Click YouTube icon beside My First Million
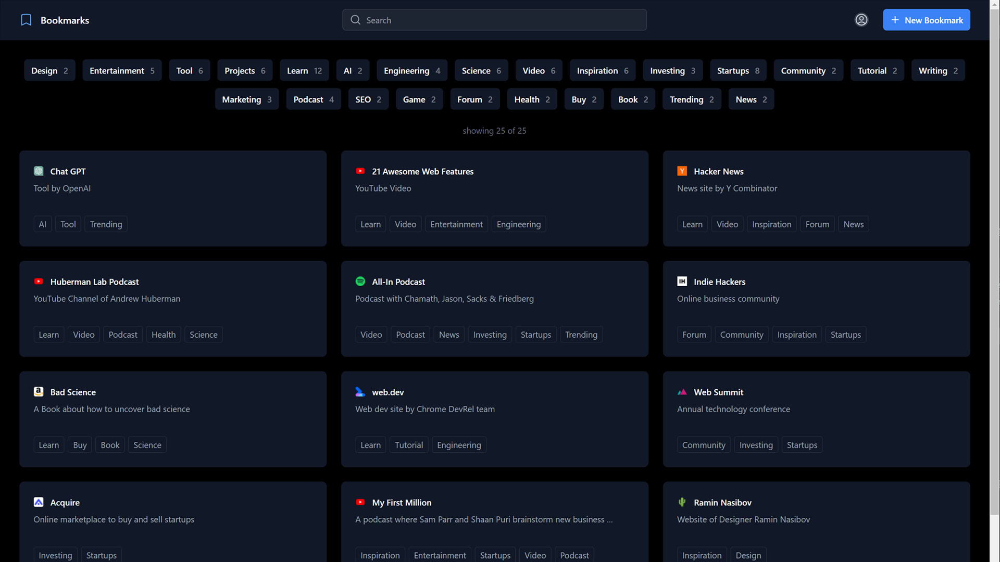Image resolution: width=1000 pixels, height=562 pixels. tap(360, 502)
